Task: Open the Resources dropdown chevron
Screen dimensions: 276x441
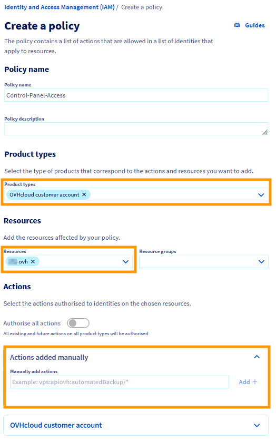Action: pos(126,262)
